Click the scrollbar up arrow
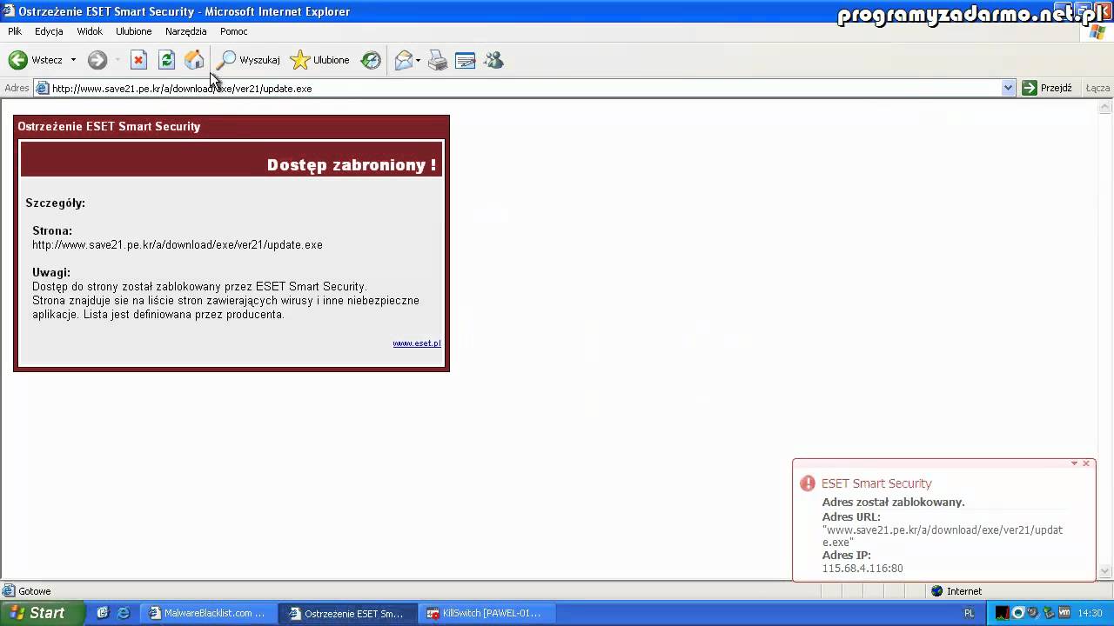The width and height of the screenshot is (1114, 626). point(1106,108)
